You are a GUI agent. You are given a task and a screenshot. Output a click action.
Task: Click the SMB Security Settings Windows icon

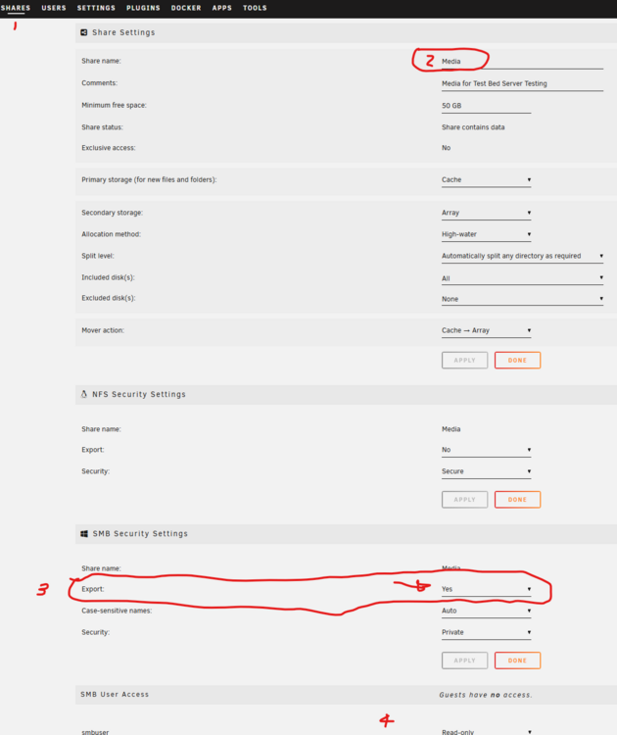[x=84, y=533]
